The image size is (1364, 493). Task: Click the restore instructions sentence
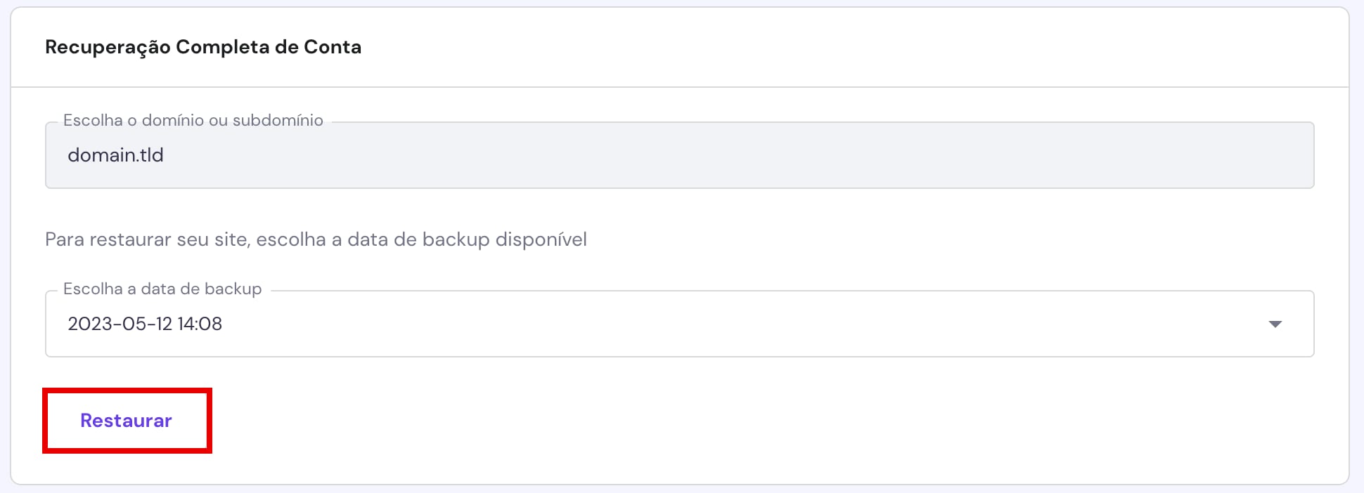316,239
